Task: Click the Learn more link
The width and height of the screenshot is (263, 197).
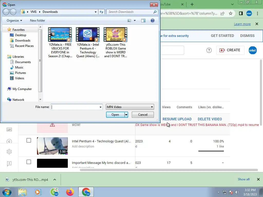Action: click(242, 24)
